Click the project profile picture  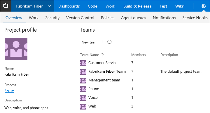coord(16,49)
